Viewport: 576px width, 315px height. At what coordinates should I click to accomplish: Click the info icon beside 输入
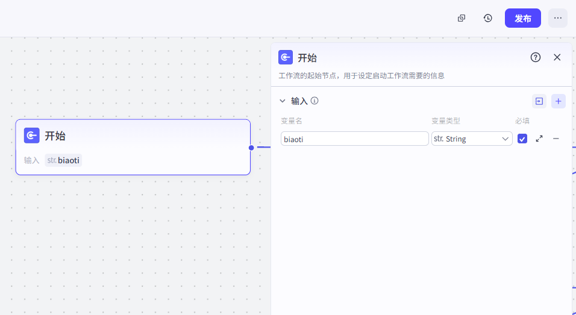click(x=315, y=101)
